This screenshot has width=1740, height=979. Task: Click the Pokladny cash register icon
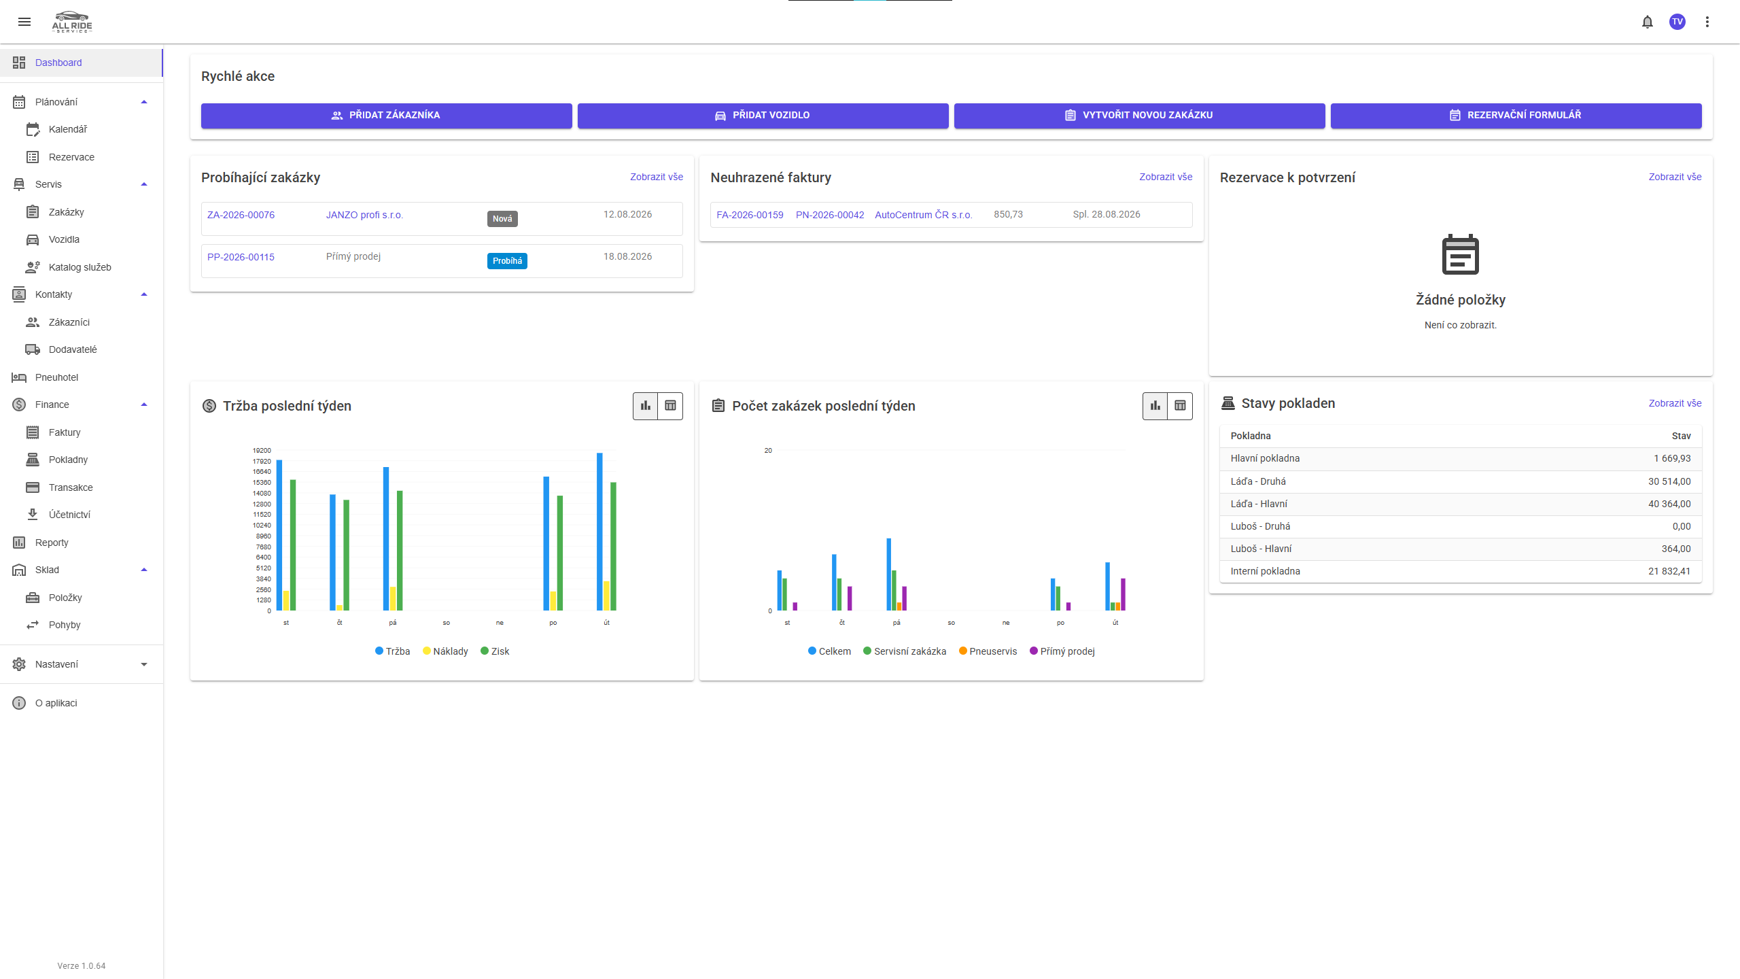click(x=33, y=460)
